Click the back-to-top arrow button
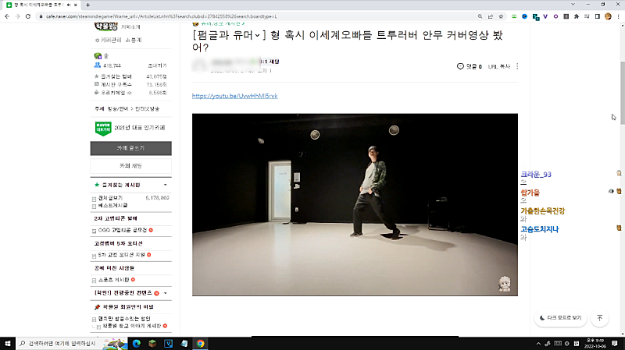Image resolution: width=625 pixels, height=350 pixels. coord(599,318)
